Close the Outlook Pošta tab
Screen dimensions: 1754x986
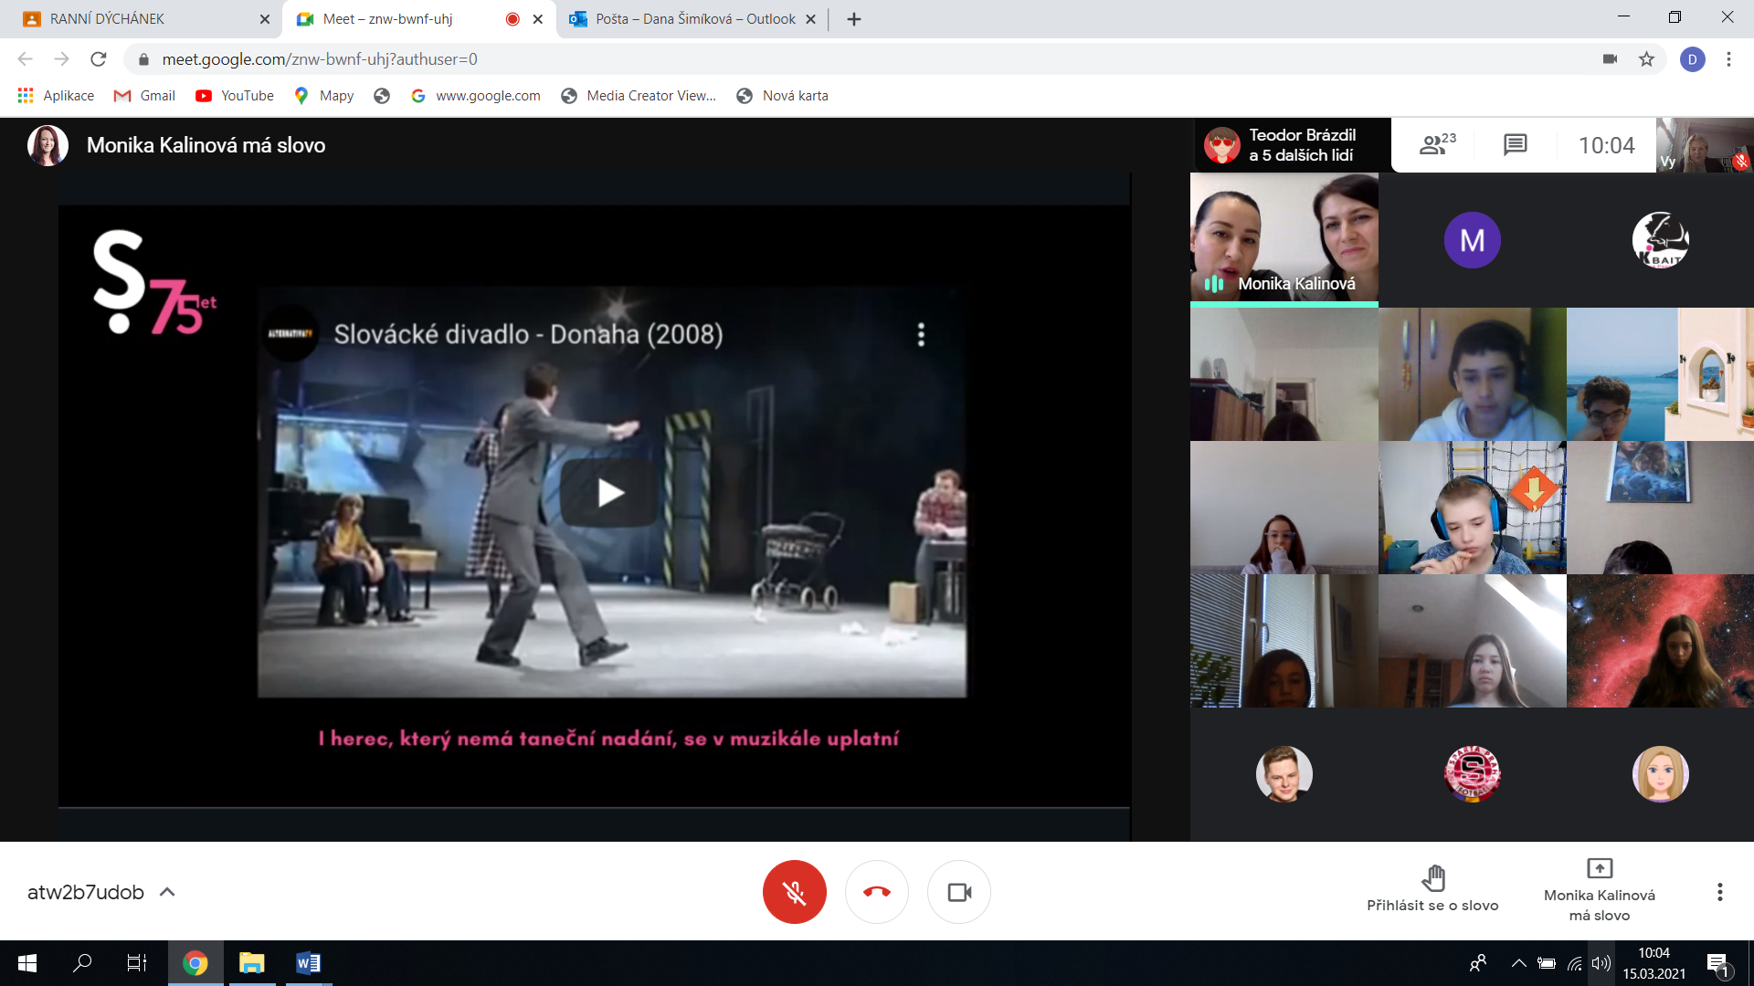point(810,19)
